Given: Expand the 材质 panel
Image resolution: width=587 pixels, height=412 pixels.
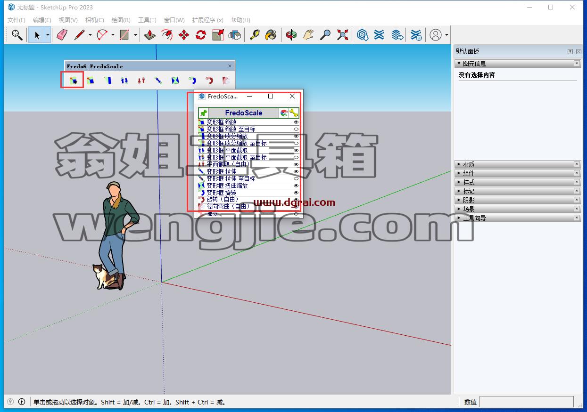Looking at the screenshot, I should pyautogui.click(x=459, y=164).
